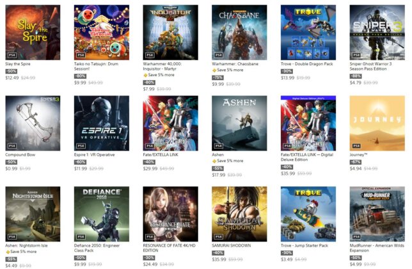412x269 pixels.
Task: Open the Warhammer: Chaosbane cover image
Action: click(239, 32)
